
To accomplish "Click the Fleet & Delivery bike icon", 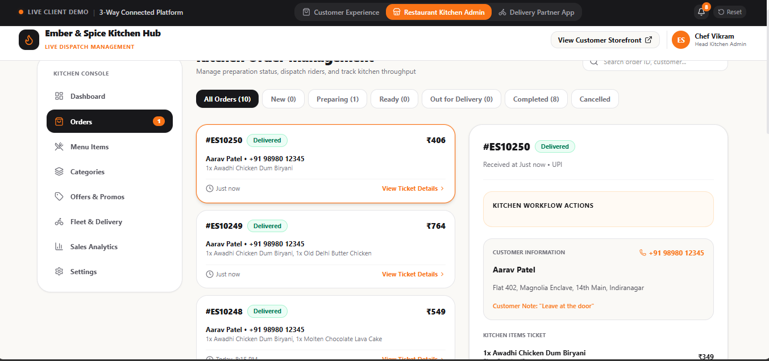I will tap(59, 221).
